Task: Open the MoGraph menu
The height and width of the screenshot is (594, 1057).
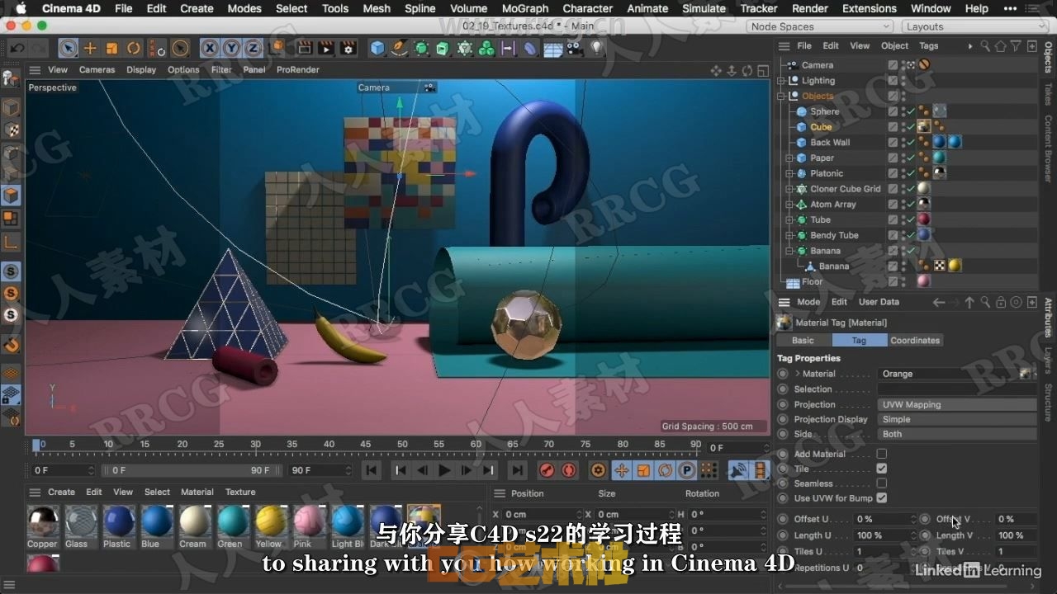Action: [525, 8]
